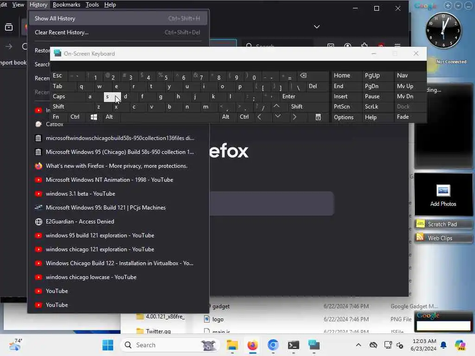Expand Firefox tab list chevron
Screen dimensions: 475x356
(317, 26)
